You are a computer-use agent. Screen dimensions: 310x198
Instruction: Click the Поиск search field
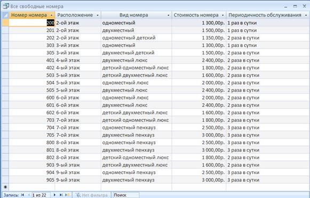pyautogui.click(x=126, y=195)
